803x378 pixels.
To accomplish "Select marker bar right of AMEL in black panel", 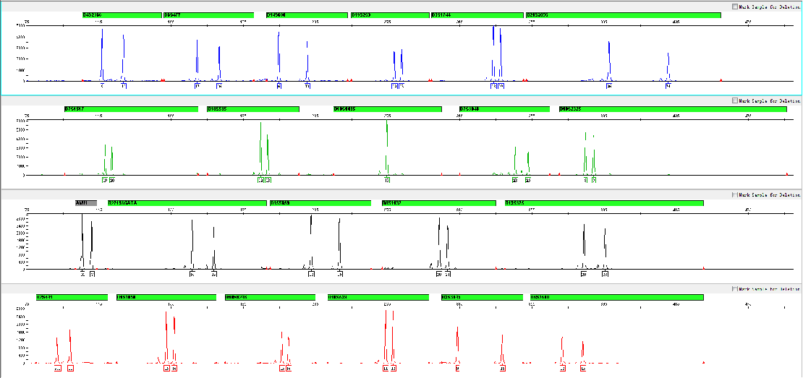I will coord(187,203).
